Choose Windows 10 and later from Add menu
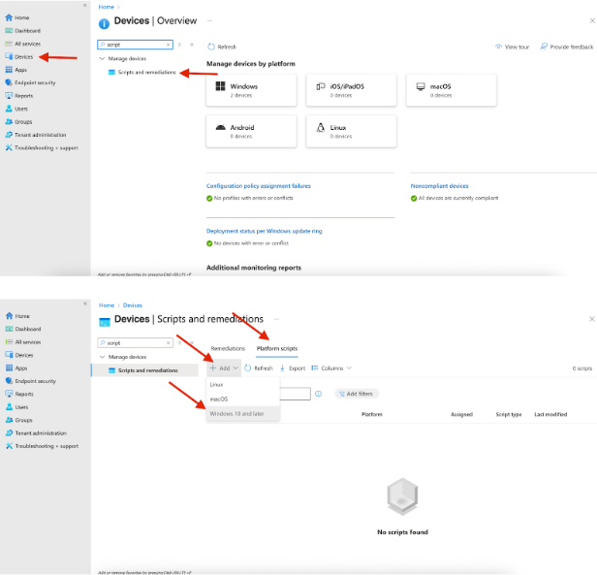 (236, 413)
